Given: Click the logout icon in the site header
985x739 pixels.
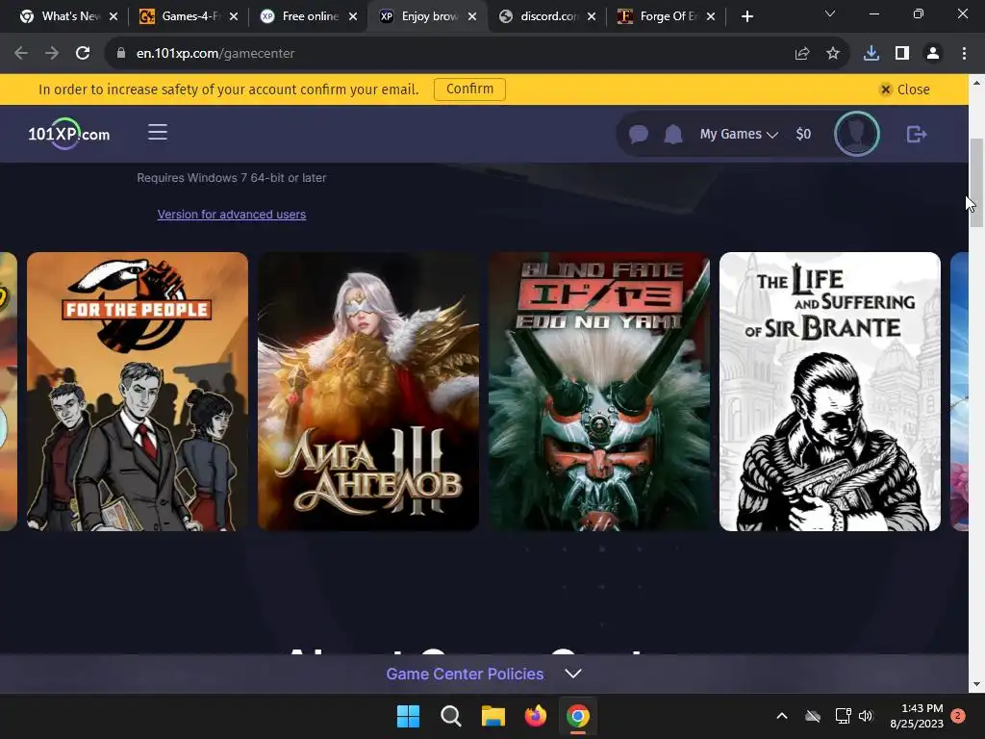Looking at the screenshot, I should [x=917, y=134].
